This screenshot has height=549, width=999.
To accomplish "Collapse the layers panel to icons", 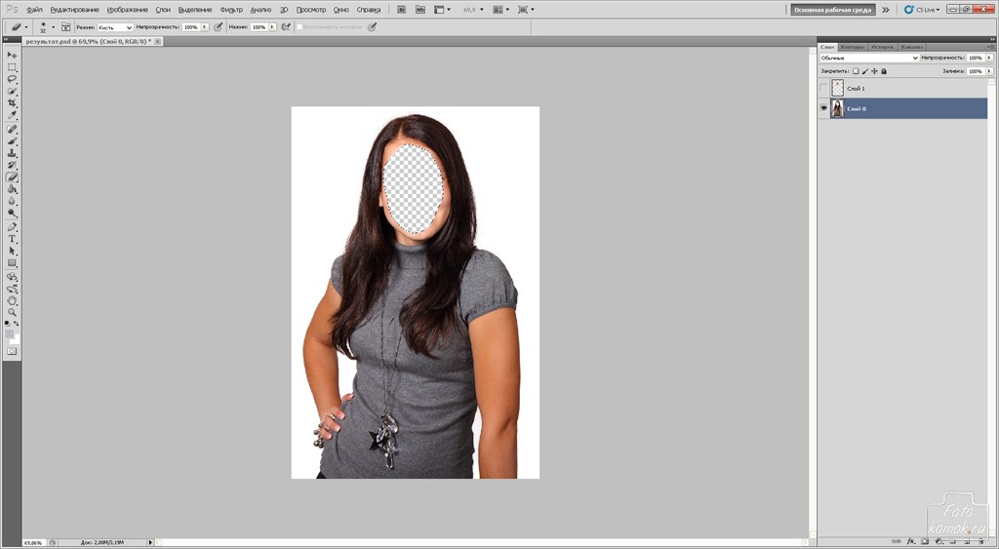I will 991,39.
